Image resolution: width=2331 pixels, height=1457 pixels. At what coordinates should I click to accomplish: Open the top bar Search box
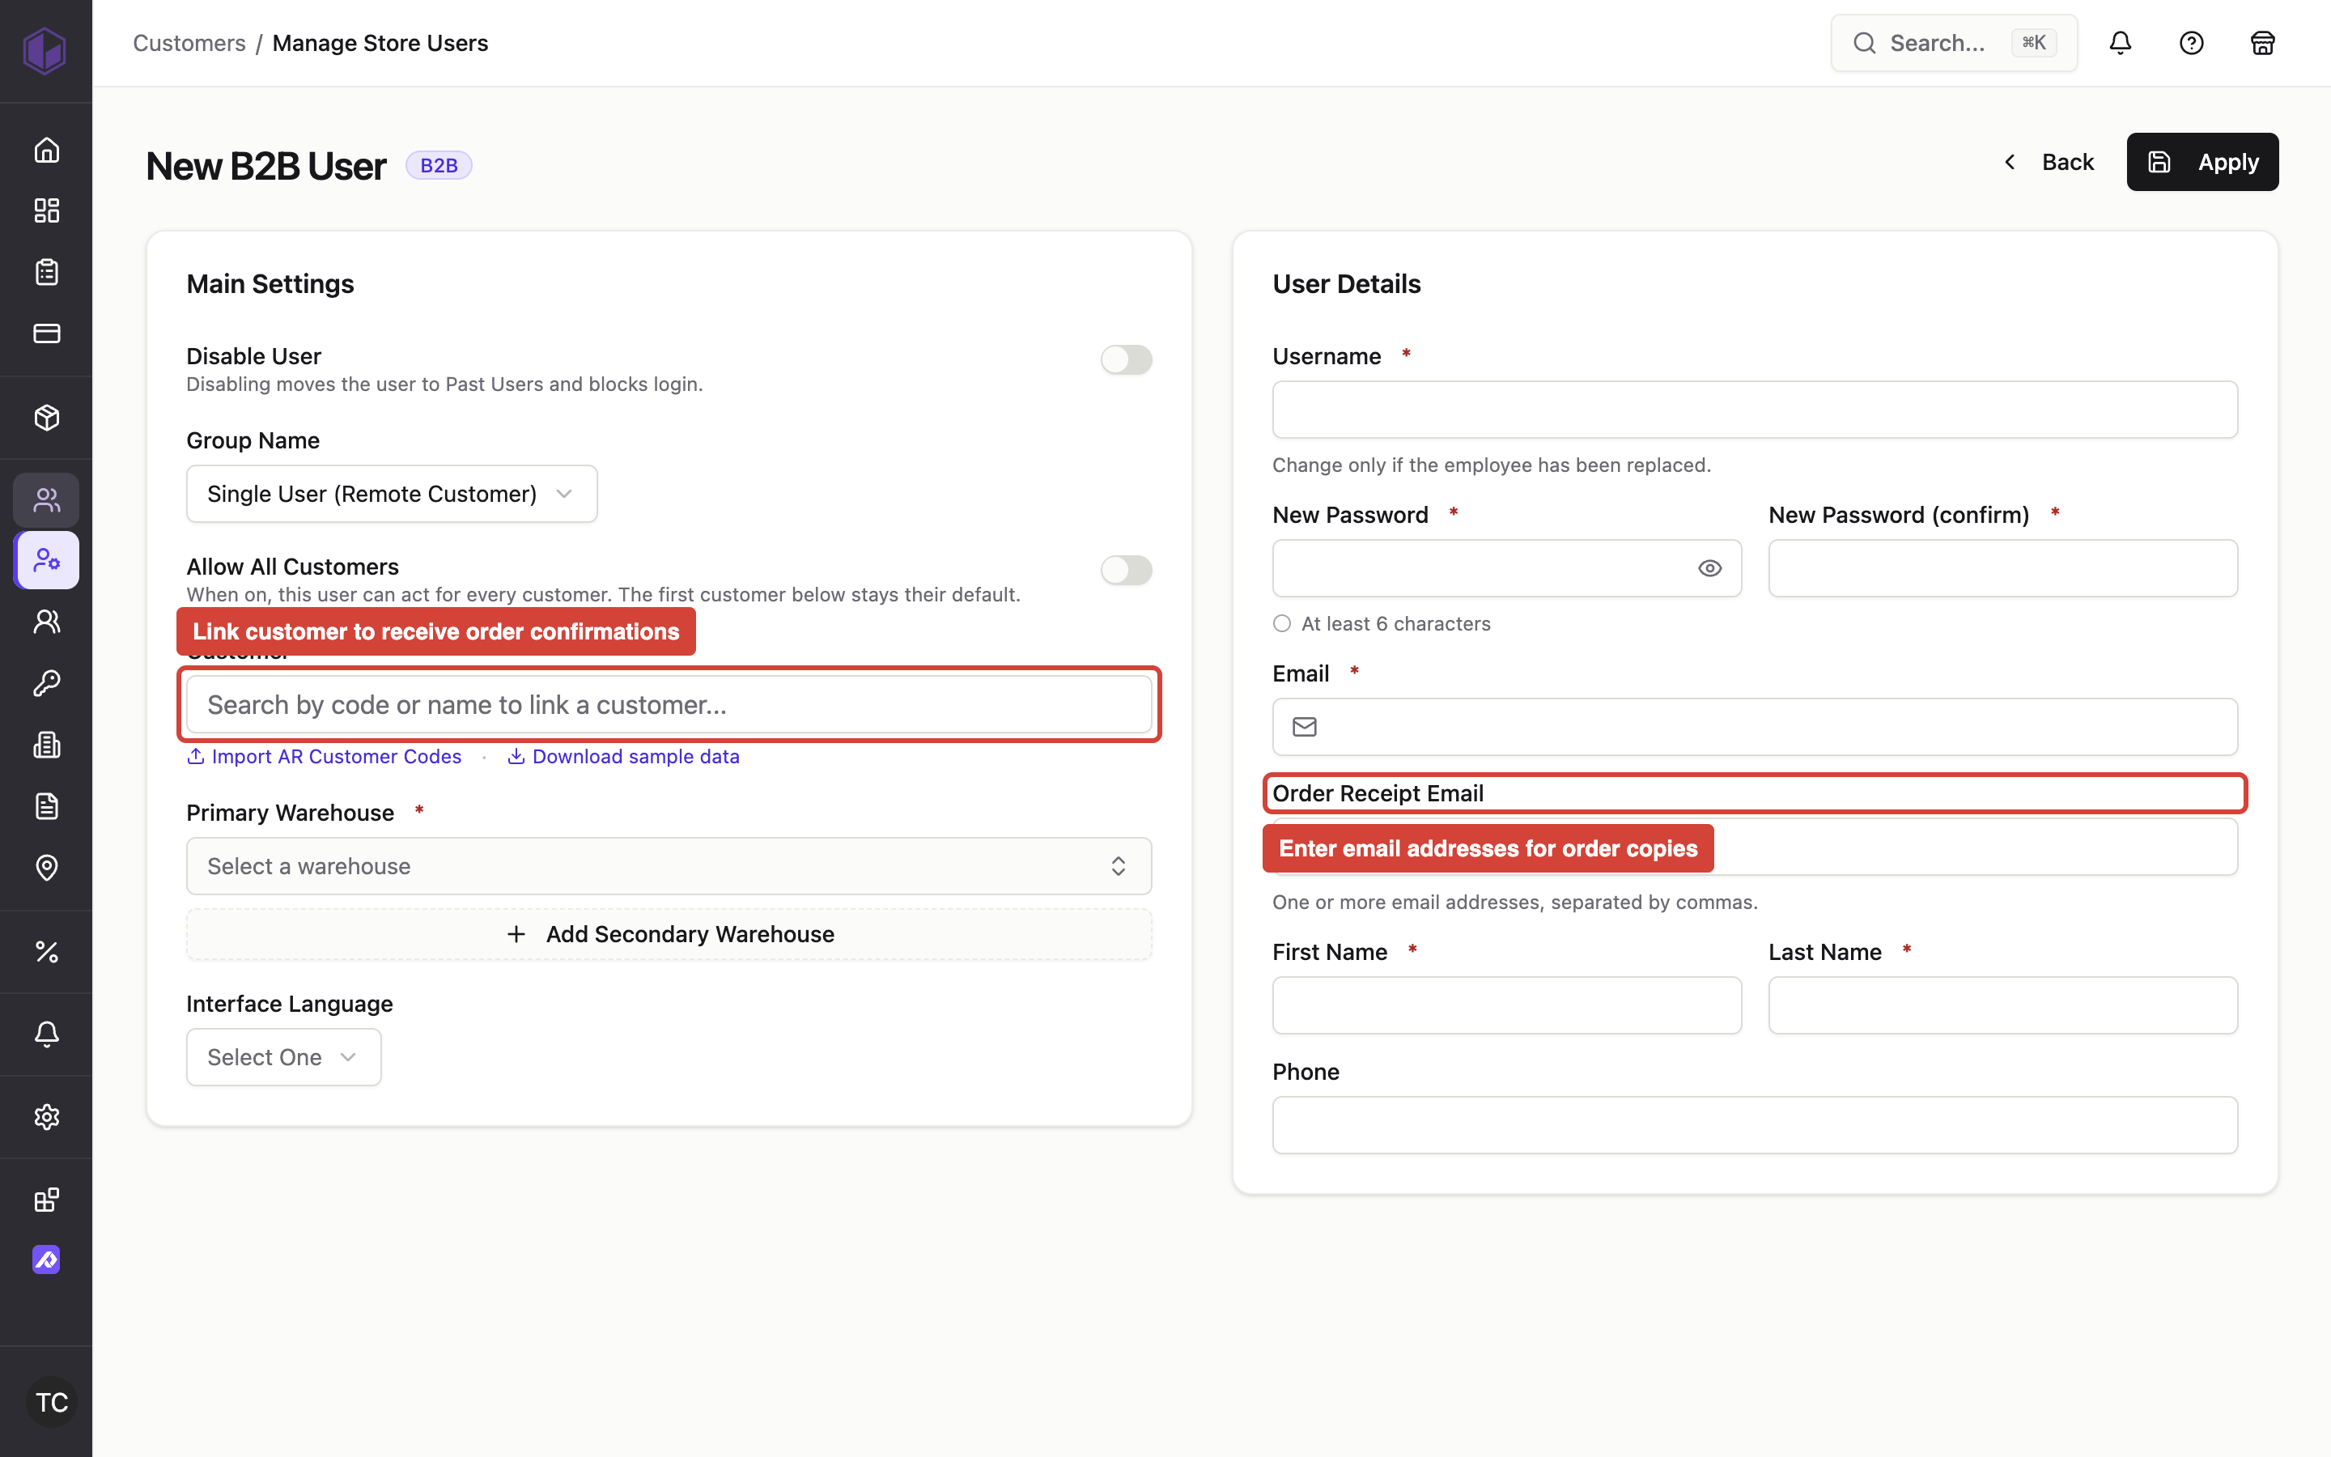(1953, 42)
